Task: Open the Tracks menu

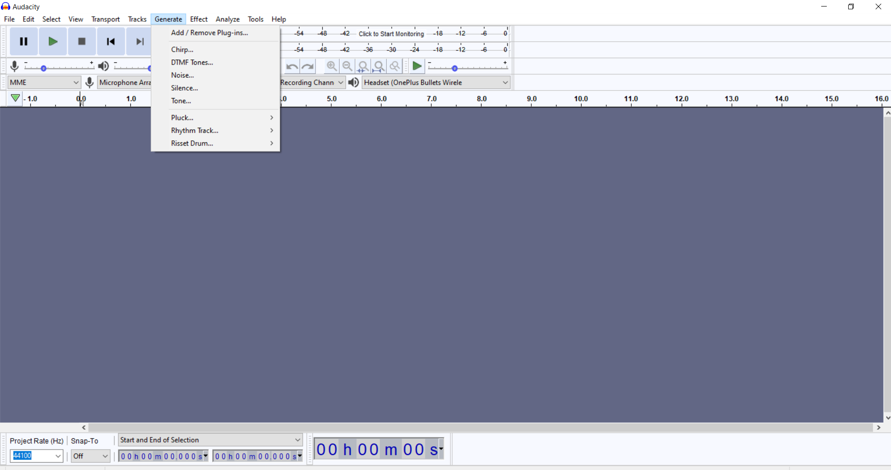Action: [x=137, y=19]
